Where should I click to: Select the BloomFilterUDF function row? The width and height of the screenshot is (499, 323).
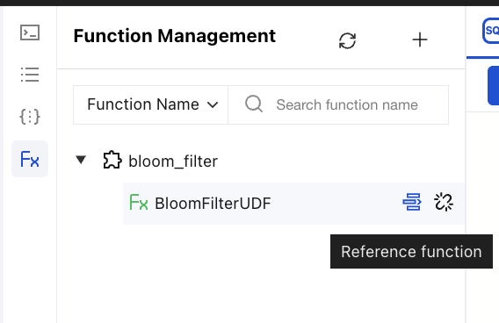pyautogui.click(x=293, y=204)
